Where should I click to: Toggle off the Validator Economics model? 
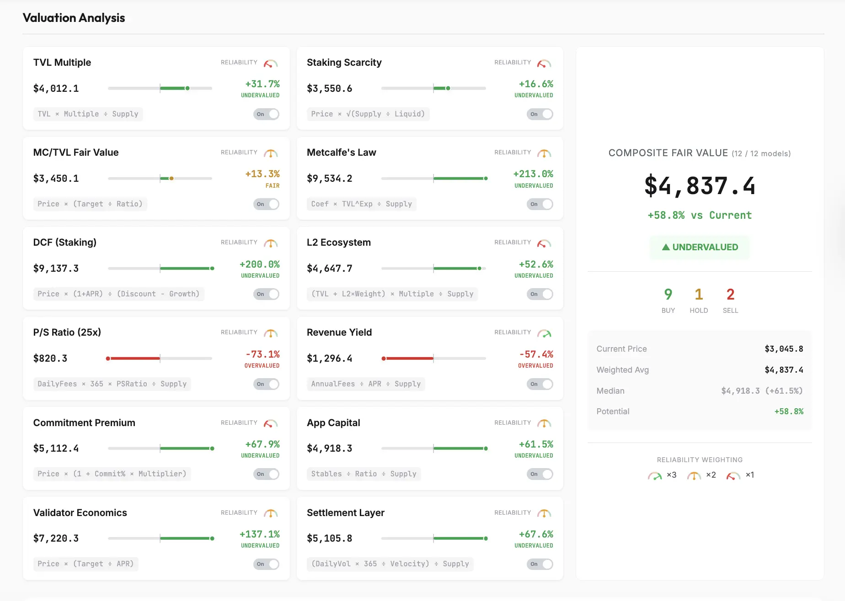pos(266,564)
